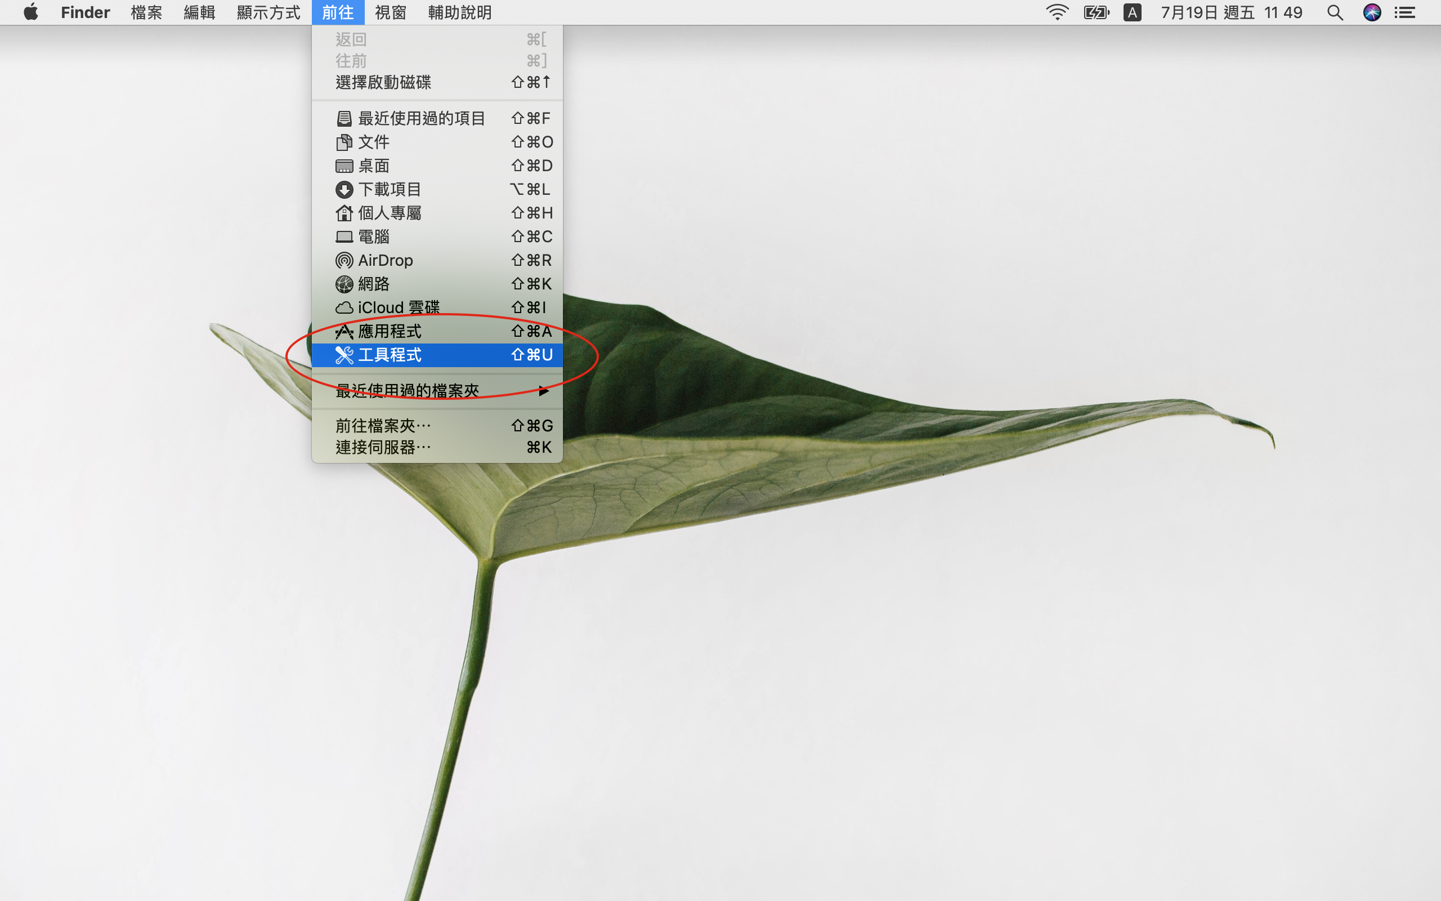Image resolution: width=1441 pixels, height=901 pixels.
Task: Select the 應用程式 label text
Action: click(x=390, y=331)
